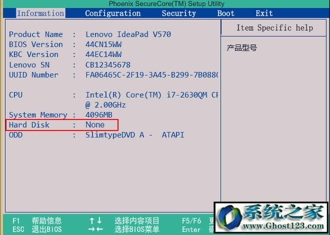Click the Lenovo SN label
The height and width of the screenshot is (235, 330).
[29, 64]
